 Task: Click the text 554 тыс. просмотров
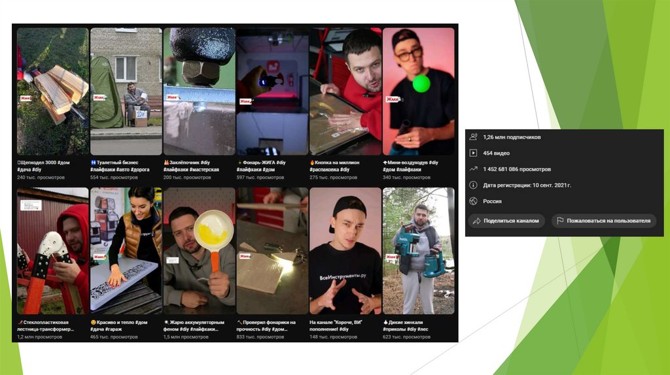114,178
